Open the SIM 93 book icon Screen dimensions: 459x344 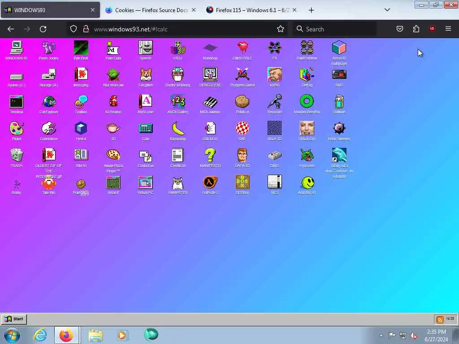click(81, 155)
